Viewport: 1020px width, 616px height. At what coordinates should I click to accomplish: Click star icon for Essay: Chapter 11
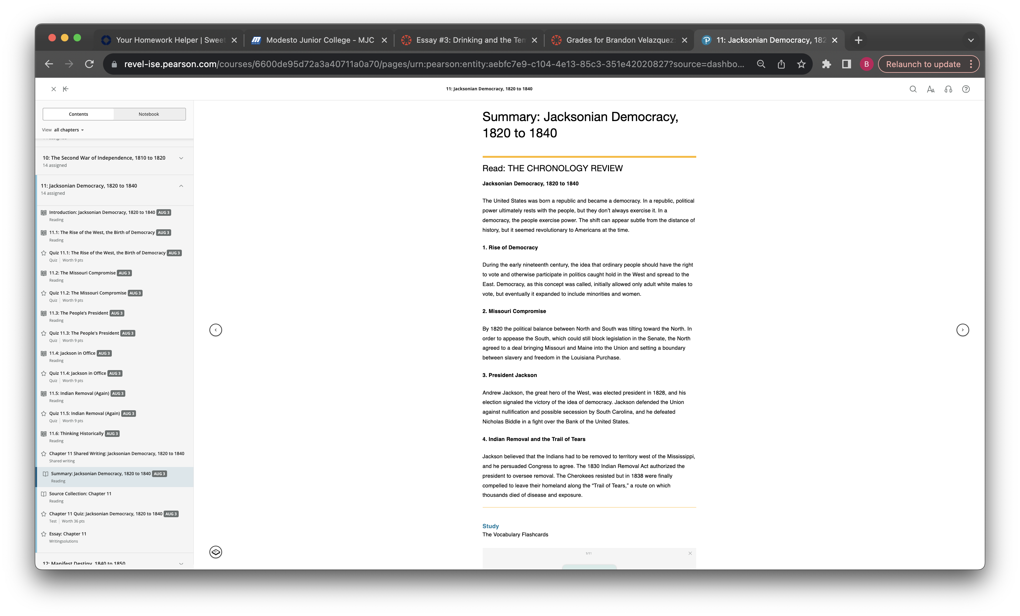coord(43,534)
